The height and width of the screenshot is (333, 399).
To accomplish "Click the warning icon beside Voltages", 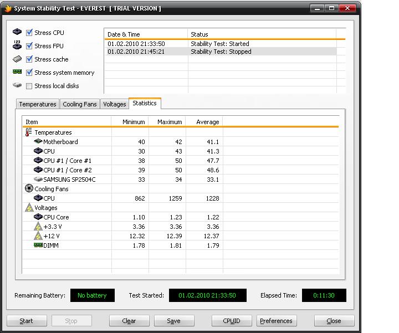I will [x=29, y=208].
